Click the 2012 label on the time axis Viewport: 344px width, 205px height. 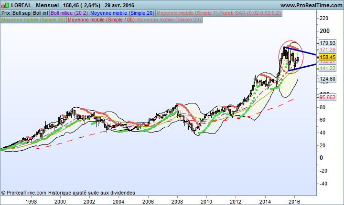point(236,202)
